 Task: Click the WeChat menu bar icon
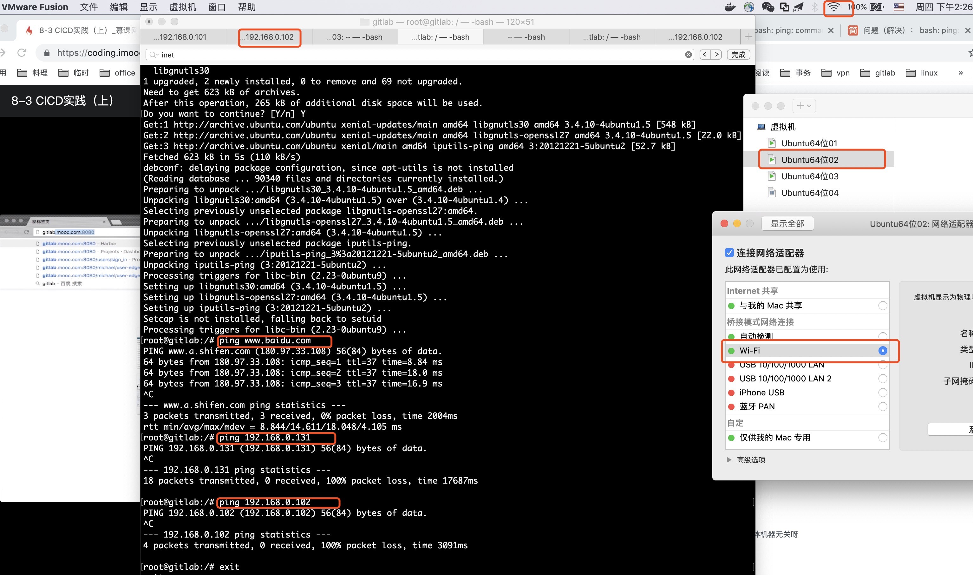pos(767,7)
